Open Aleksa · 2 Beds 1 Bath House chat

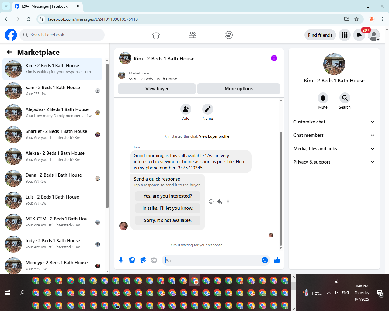click(x=53, y=157)
